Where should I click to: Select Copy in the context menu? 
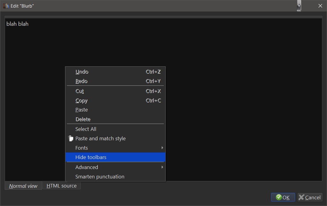click(x=81, y=101)
